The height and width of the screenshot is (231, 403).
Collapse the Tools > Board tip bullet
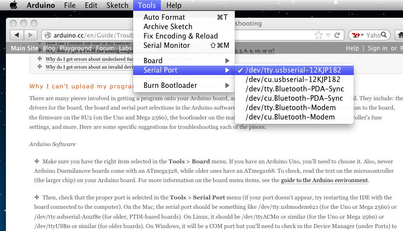click(37, 161)
